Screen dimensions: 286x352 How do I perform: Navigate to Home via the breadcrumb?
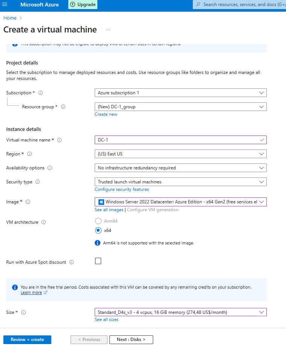pyautogui.click(x=10, y=17)
